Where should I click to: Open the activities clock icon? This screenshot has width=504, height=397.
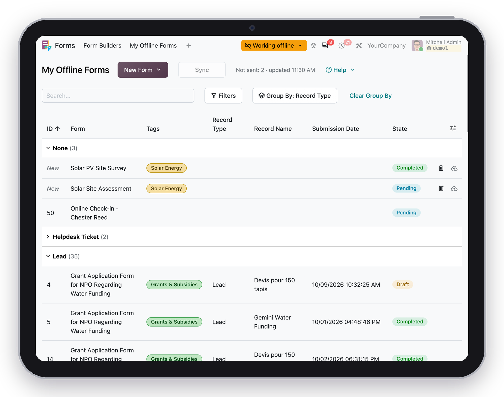click(342, 46)
